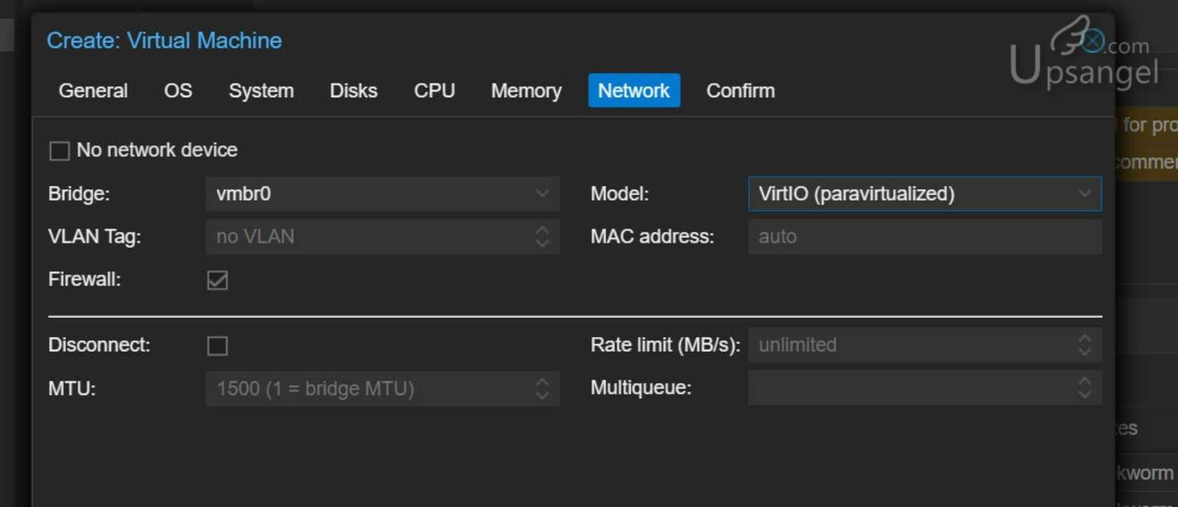Select the Disks tab

click(x=353, y=91)
